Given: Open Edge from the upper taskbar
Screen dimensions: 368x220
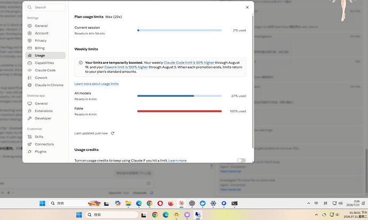Looking at the screenshot, I should point(139,203).
